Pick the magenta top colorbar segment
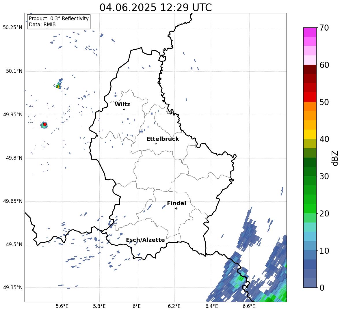 click(310, 32)
